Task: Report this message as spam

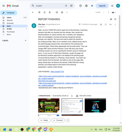Action: tap(44, 12)
